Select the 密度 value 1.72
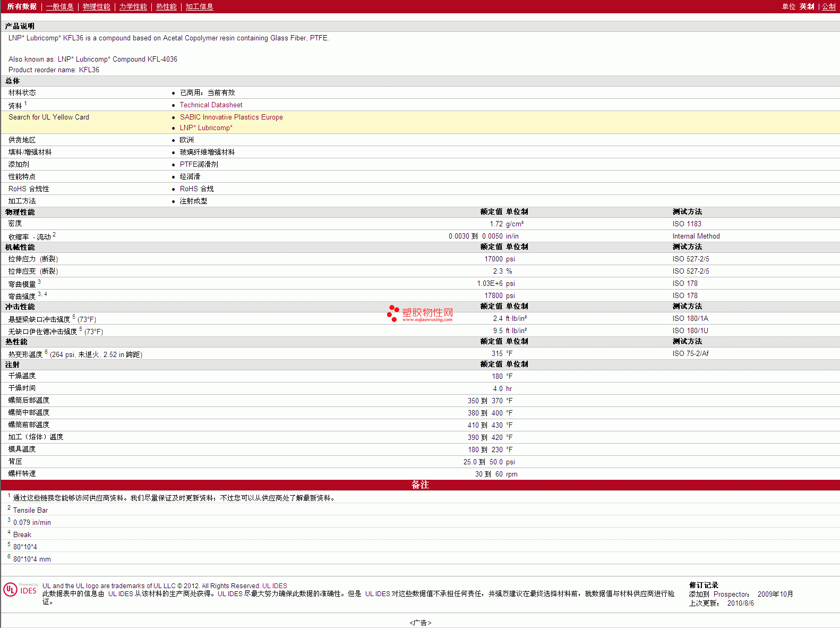 coord(496,224)
